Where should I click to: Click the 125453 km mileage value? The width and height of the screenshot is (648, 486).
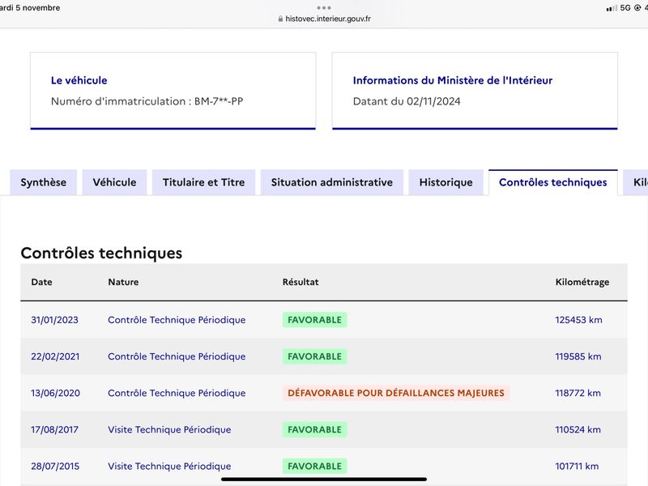point(578,320)
